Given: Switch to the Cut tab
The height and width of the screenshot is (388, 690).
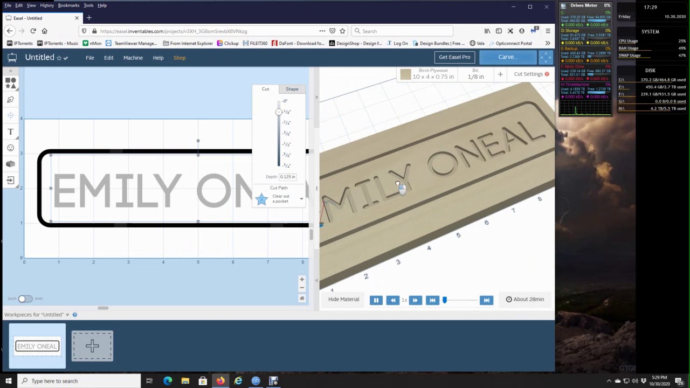Looking at the screenshot, I should click(265, 89).
